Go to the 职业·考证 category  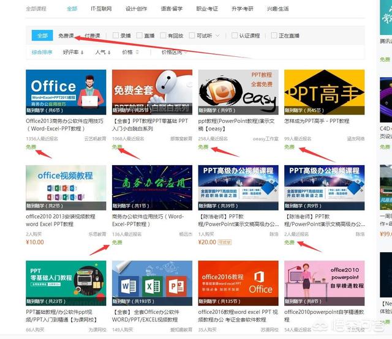[207, 9]
